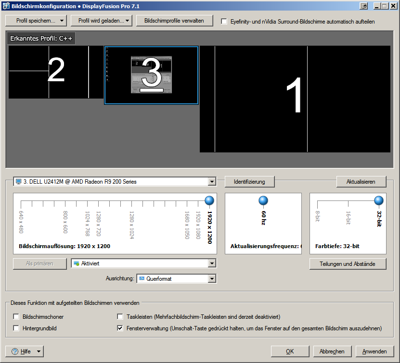400x363 pixels.
Task: Open the Profil wird geladen menu
Action: tap(101, 21)
